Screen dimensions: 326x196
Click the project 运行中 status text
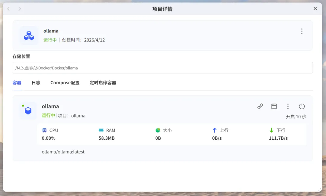(x=50, y=40)
